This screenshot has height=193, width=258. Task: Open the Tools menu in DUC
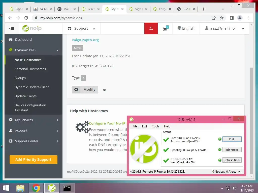(x=155, y=126)
